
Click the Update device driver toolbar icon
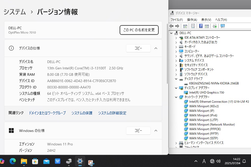215,26
